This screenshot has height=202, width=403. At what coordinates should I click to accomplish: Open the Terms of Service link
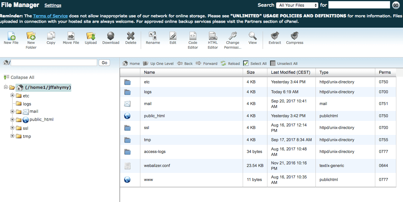click(x=50, y=16)
